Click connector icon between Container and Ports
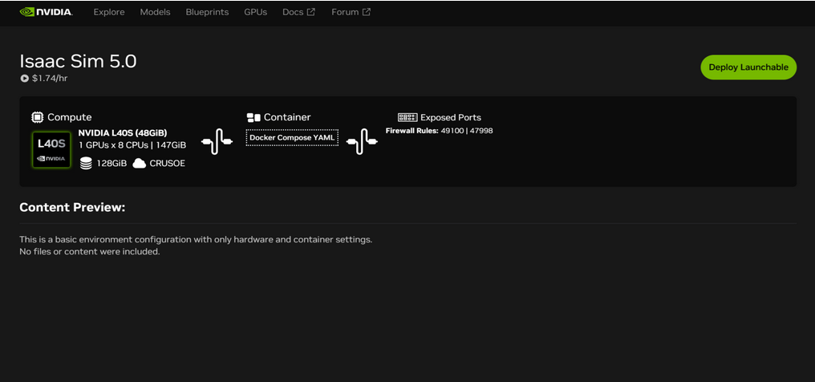Screen dimensions: 815x382 [362, 141]
